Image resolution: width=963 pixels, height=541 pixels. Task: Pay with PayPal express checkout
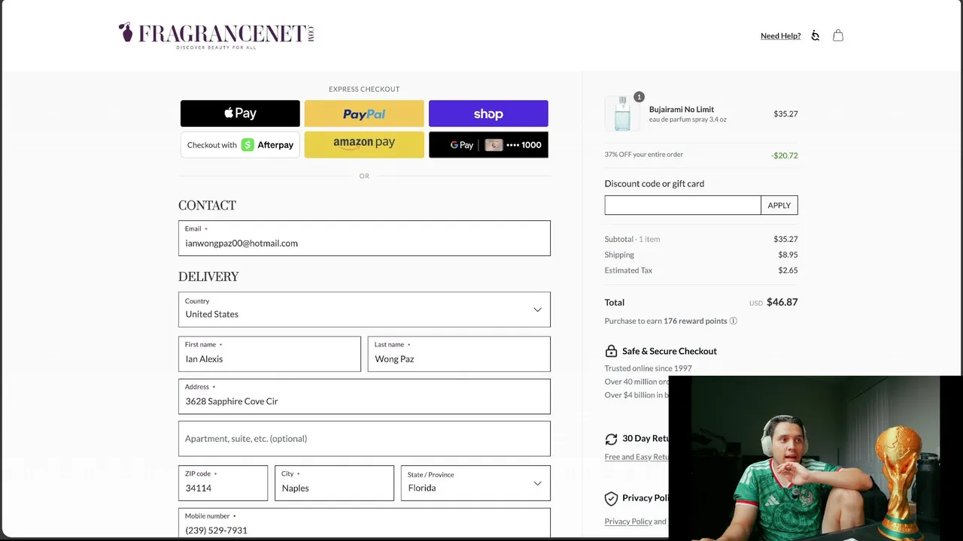[x=364, y=113]
